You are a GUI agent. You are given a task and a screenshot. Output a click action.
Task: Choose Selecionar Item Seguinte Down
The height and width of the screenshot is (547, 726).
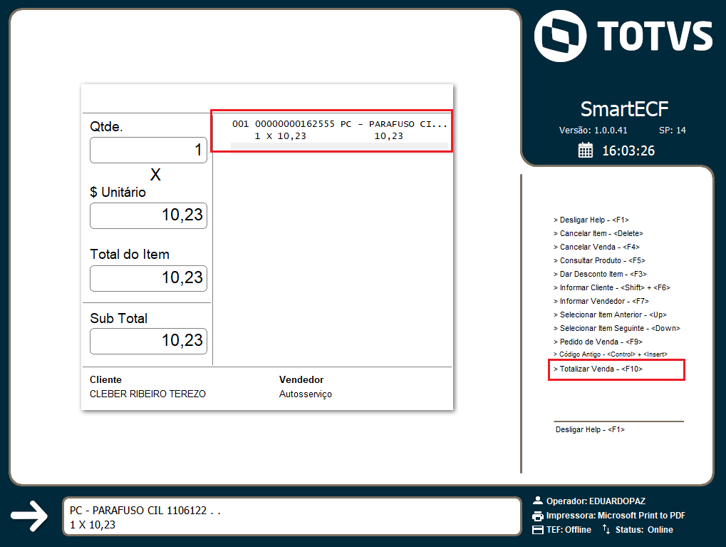click(617, 328)
